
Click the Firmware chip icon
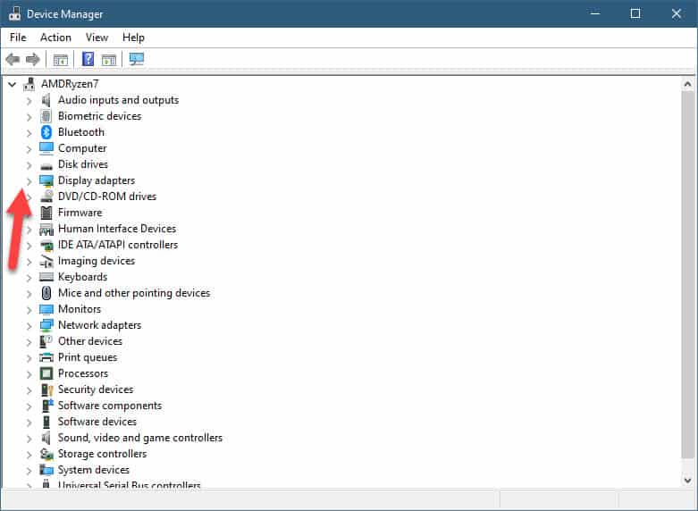pyautogui.click(x=46, y=213)
